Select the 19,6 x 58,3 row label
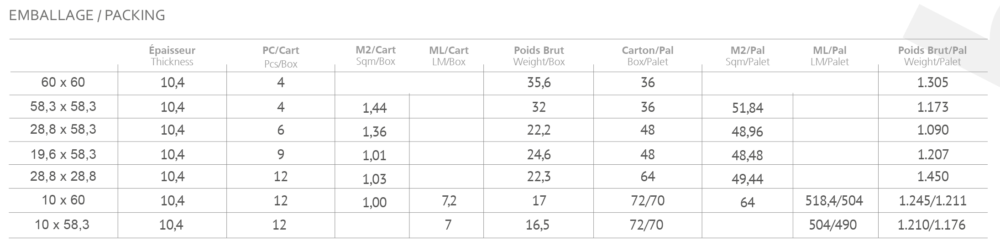 63,154
